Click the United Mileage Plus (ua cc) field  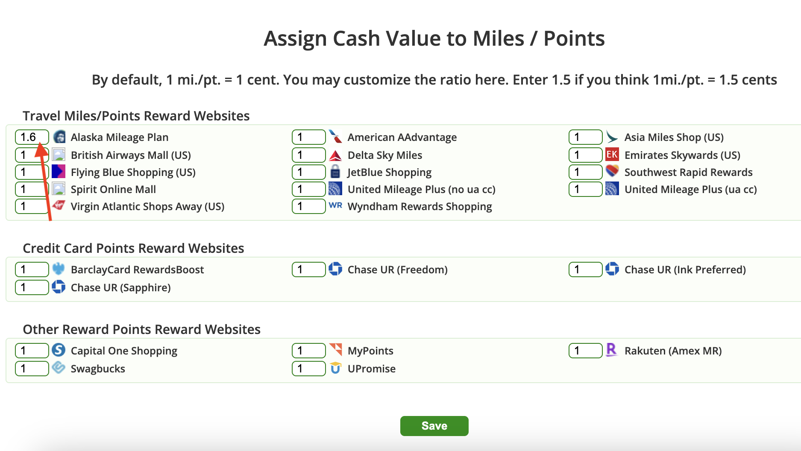(x=586, y=189)
